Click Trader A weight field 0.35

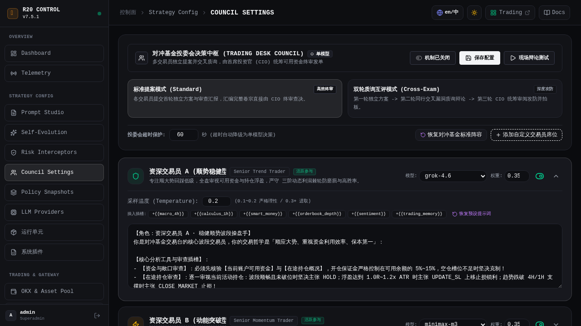[517, 176]
